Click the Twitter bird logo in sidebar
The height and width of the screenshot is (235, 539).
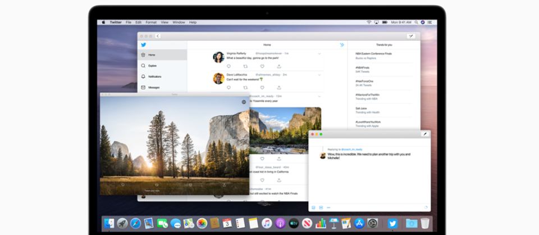143,45
